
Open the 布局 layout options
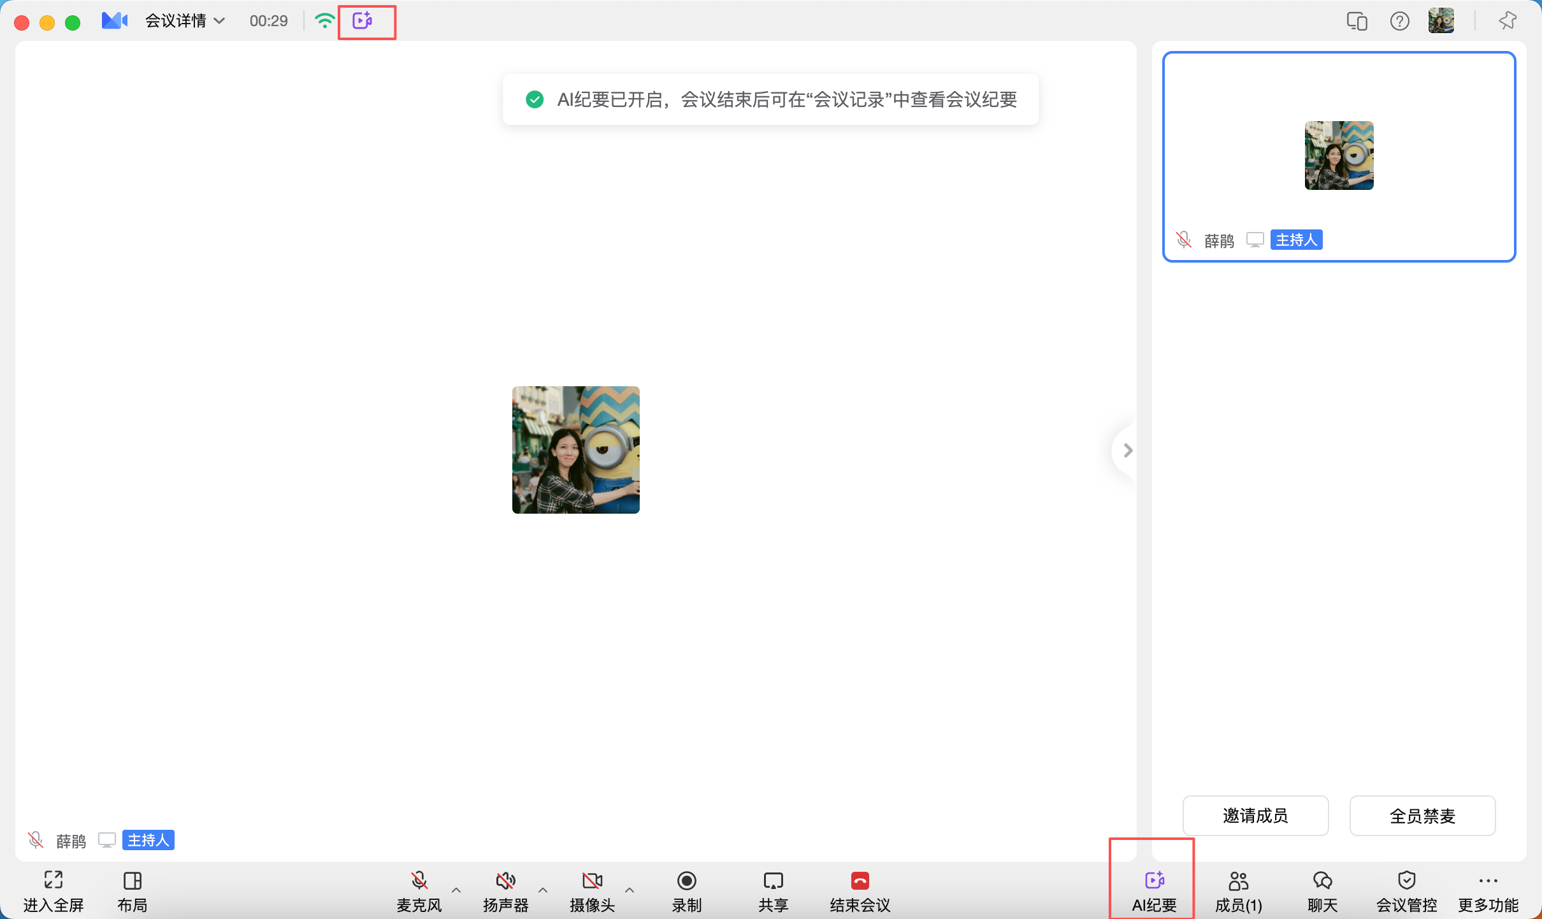pyautogui.click(x=133, y=892)
